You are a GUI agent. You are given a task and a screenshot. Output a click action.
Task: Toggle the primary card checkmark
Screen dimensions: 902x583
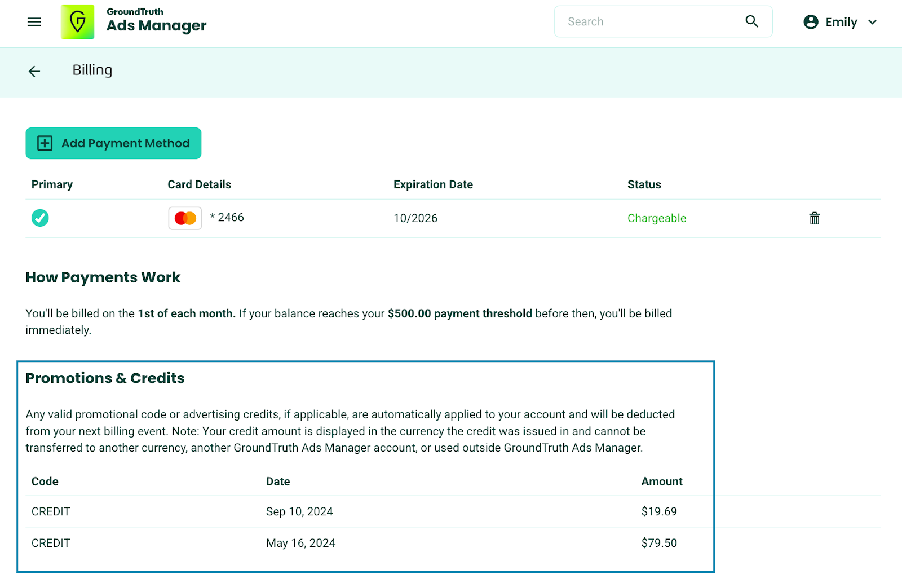40,218
